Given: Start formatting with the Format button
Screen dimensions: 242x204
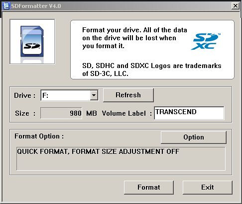Looking at the screenshot, I should (149, 187).
